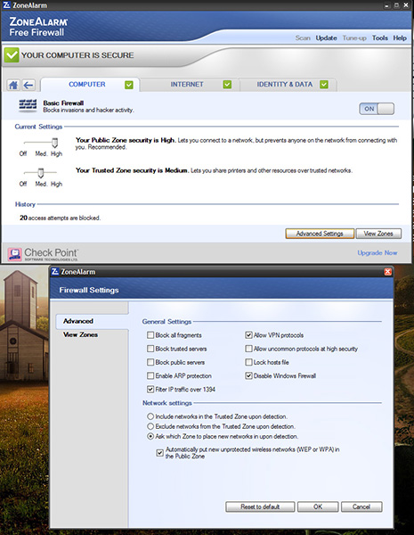Image resolution: width=414 pixels, height=535 pixels.
Task: Enable ARP protection checkbox
Action: (x=150, y=375)
